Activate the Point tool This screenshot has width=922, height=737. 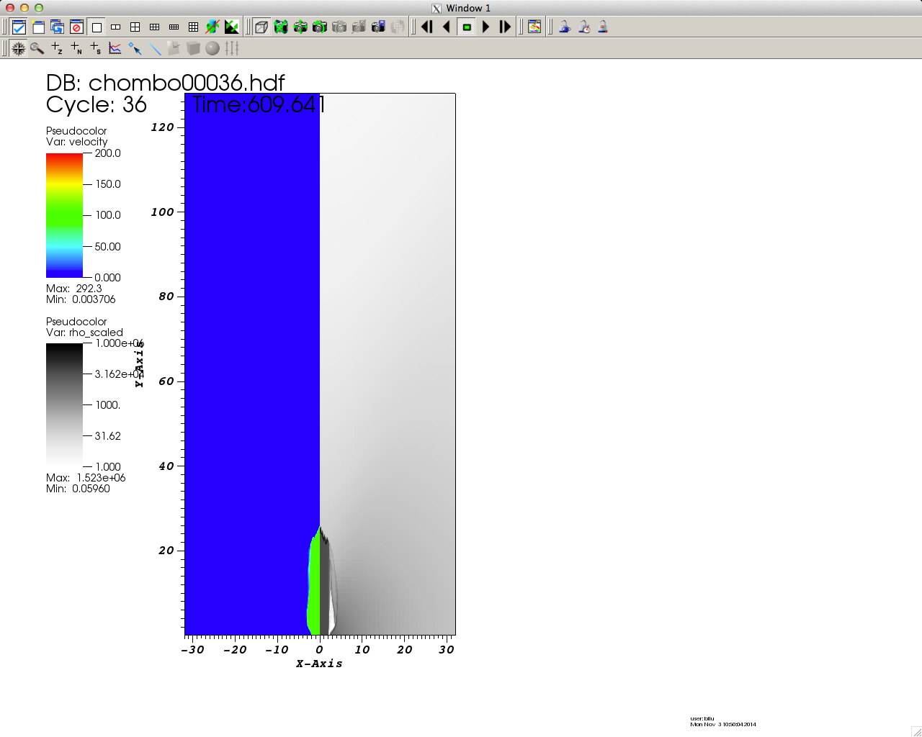click(135, 48)
